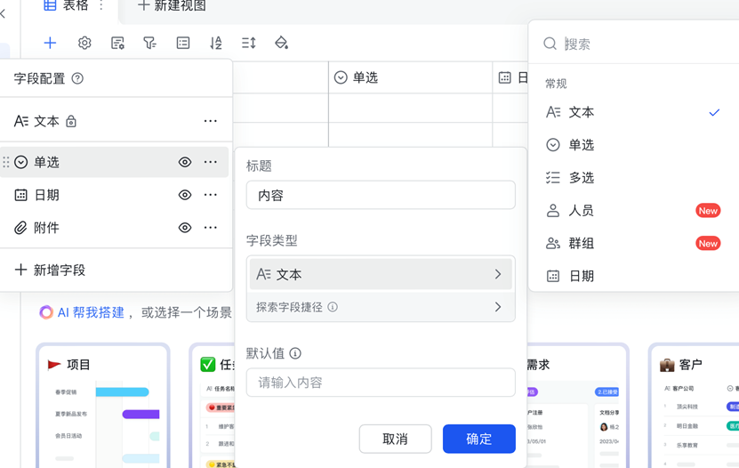The height and width of the screenshot is (468, 739).
Task: Click the back arrow at top left
Action: pos(3,13)
